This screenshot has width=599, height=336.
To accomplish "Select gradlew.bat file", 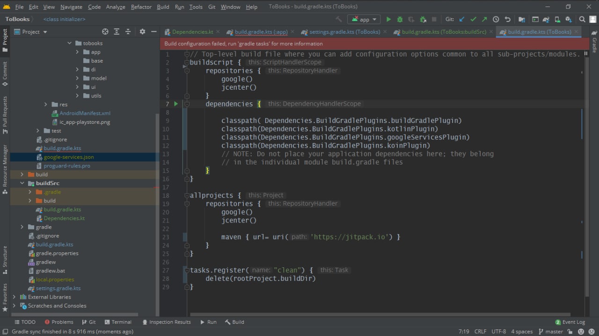I will point(50,271).
